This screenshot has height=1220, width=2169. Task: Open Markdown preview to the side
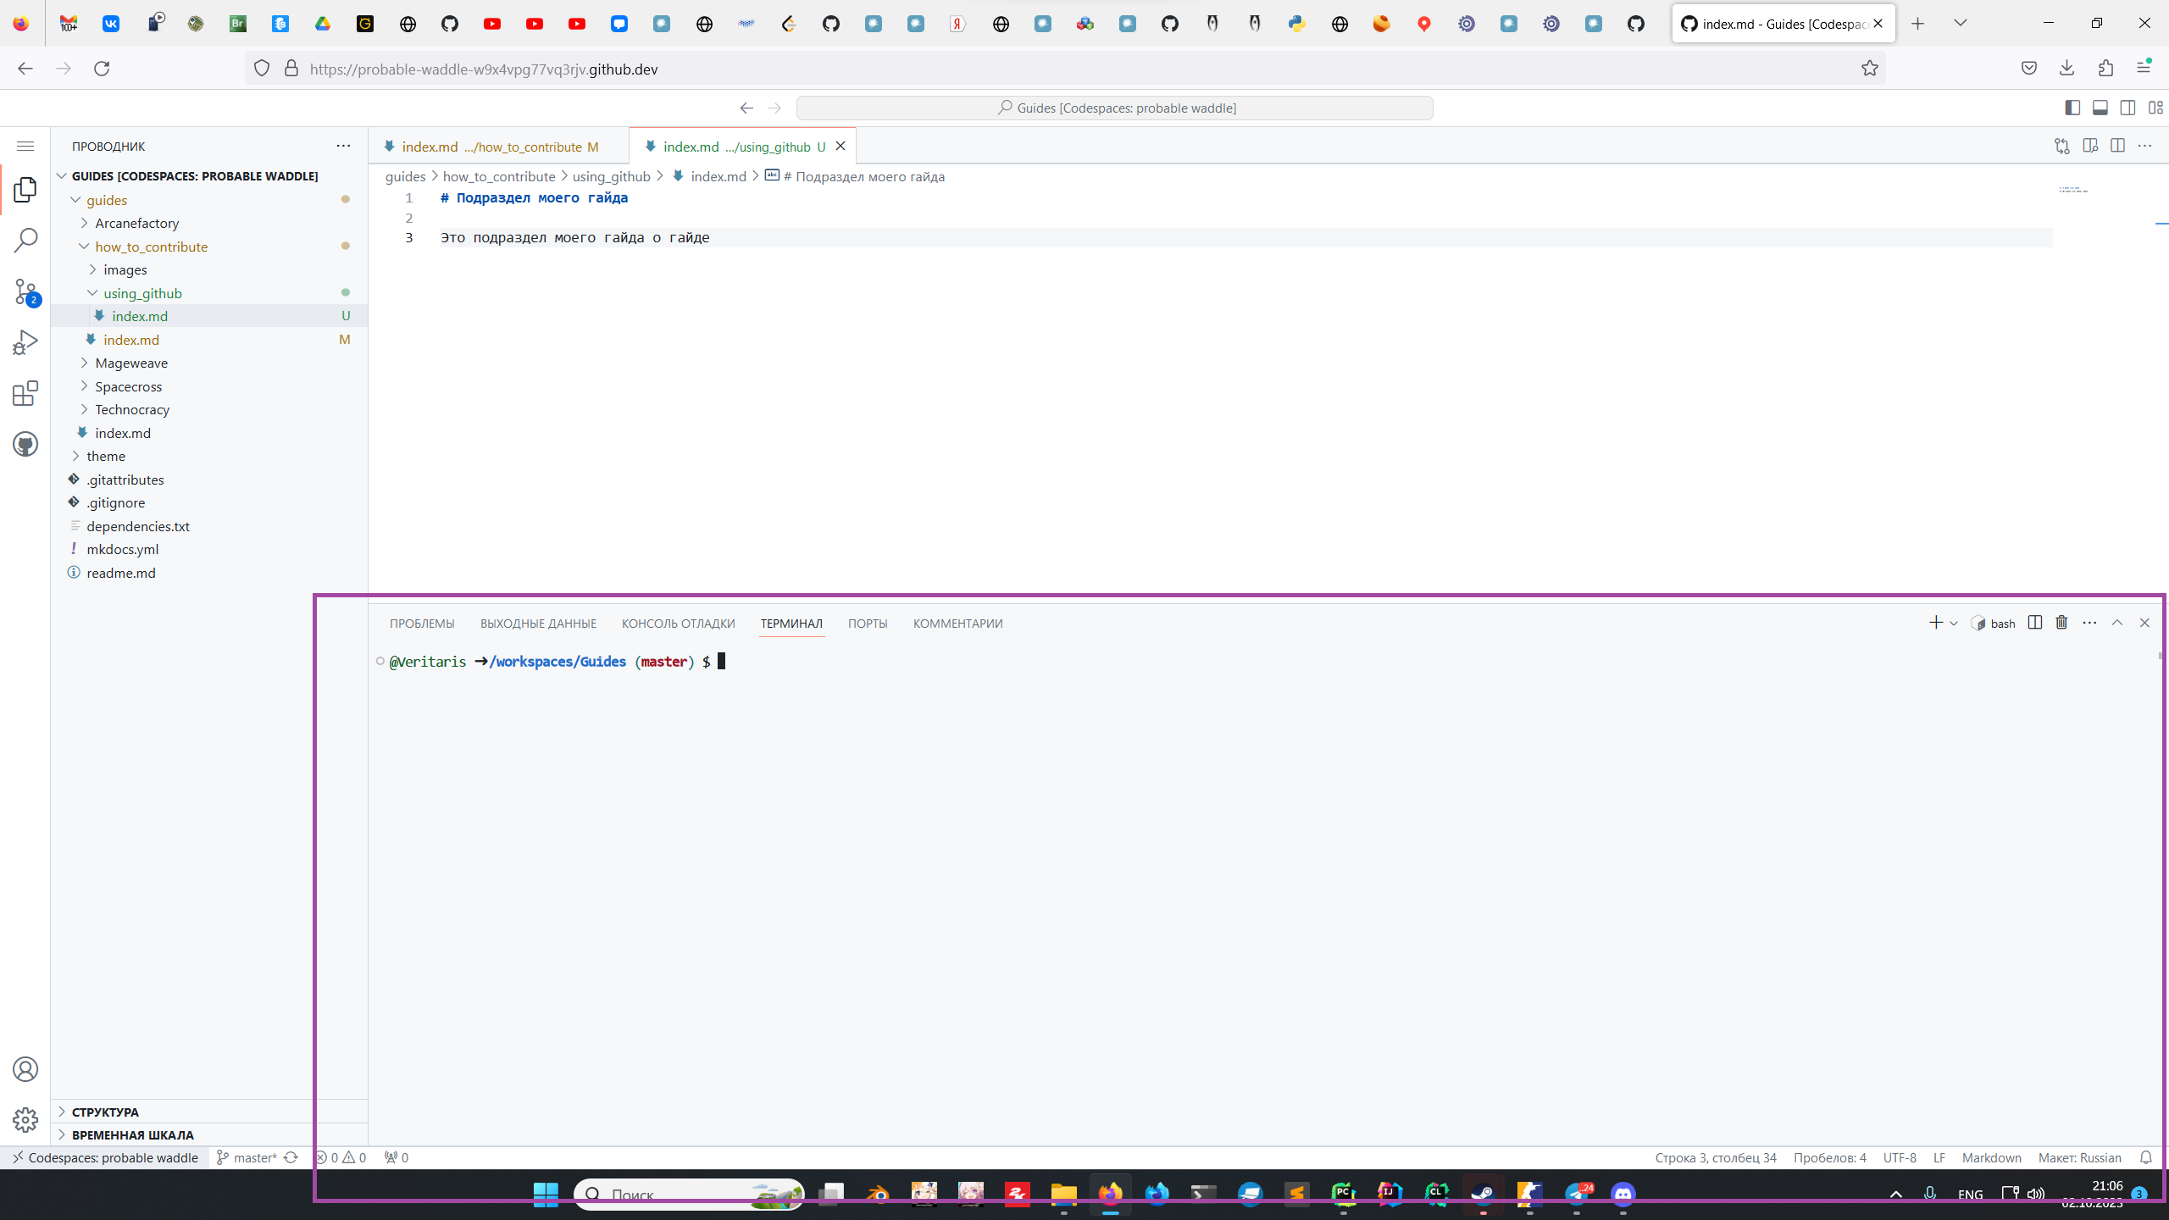pyautogui.click(x=2090, y=146)
